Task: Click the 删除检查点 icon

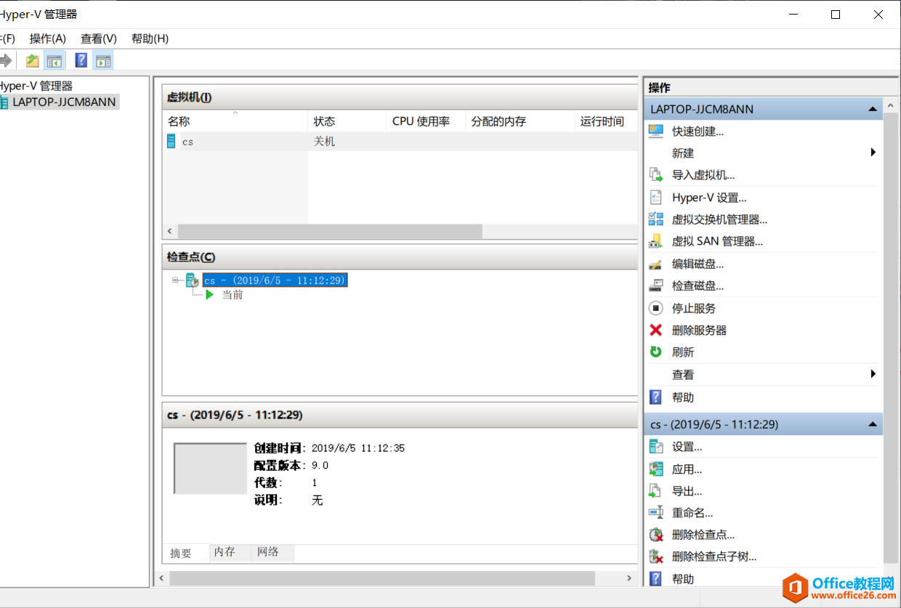Action: click(x=656, y=535)
